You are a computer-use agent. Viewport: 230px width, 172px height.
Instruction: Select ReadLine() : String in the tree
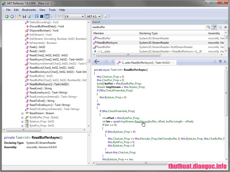(40, 88)
